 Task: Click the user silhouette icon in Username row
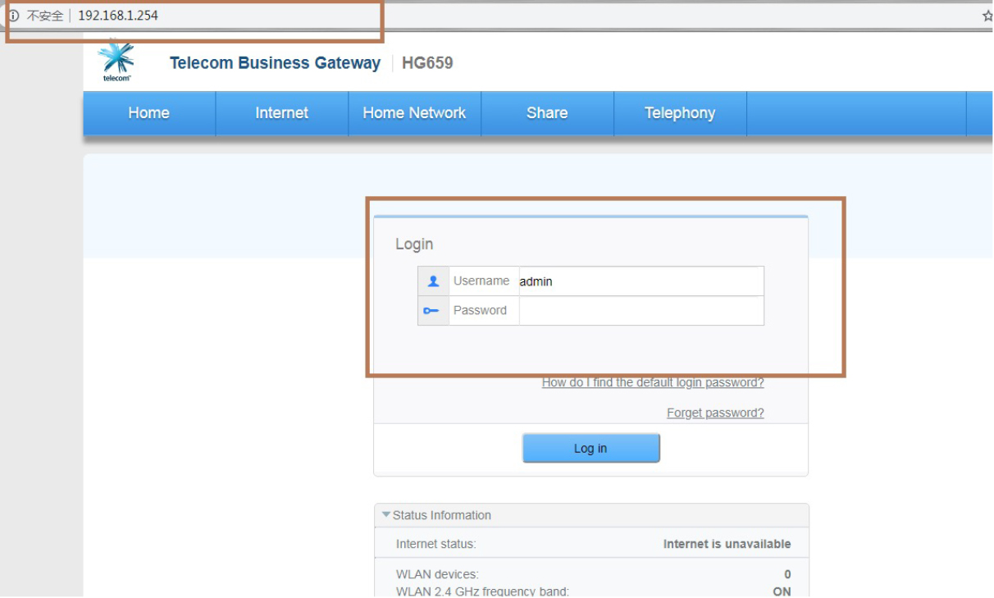[434, 281]
